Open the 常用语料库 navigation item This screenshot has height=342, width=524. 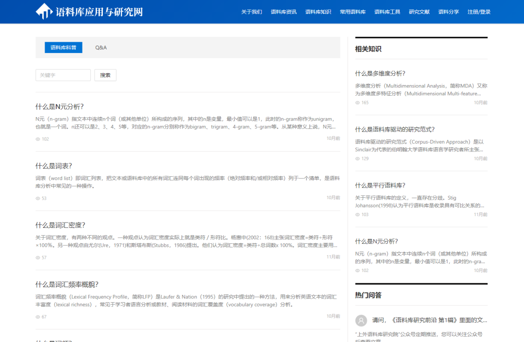[352, 12]
